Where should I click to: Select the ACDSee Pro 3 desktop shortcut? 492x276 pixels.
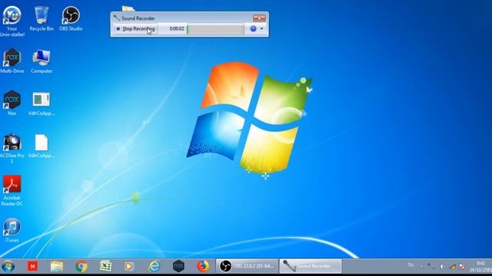(12, 148)
